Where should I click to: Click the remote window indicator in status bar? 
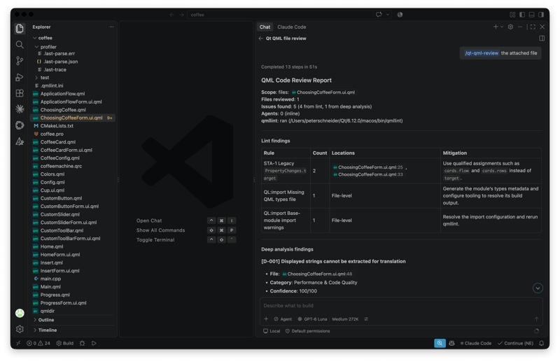point(18,343)
